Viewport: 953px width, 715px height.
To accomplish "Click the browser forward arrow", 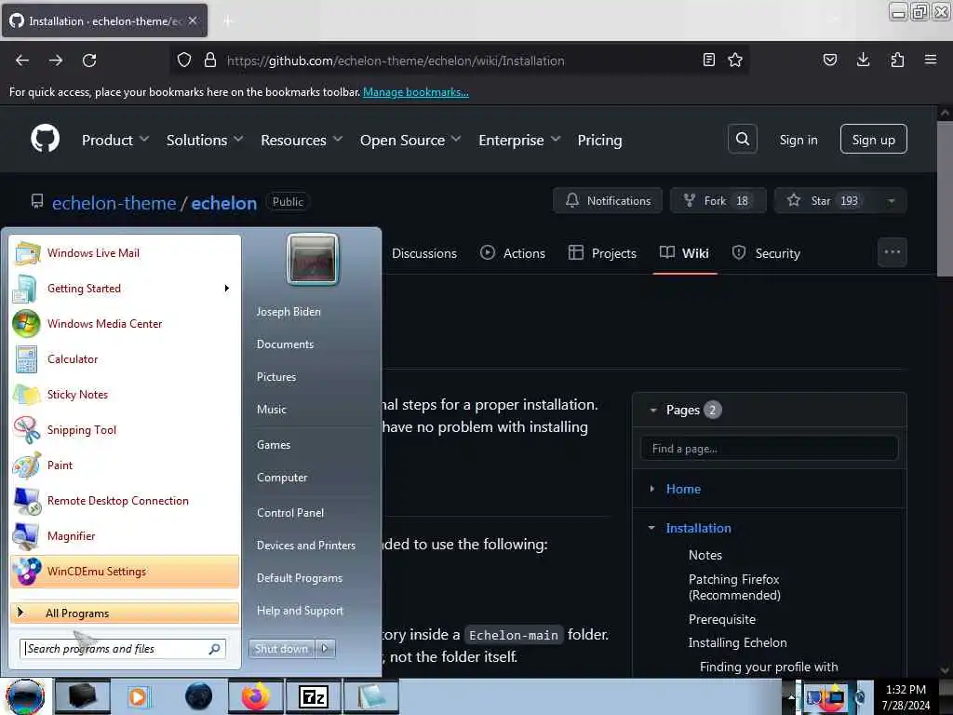I will coord(56,61).
